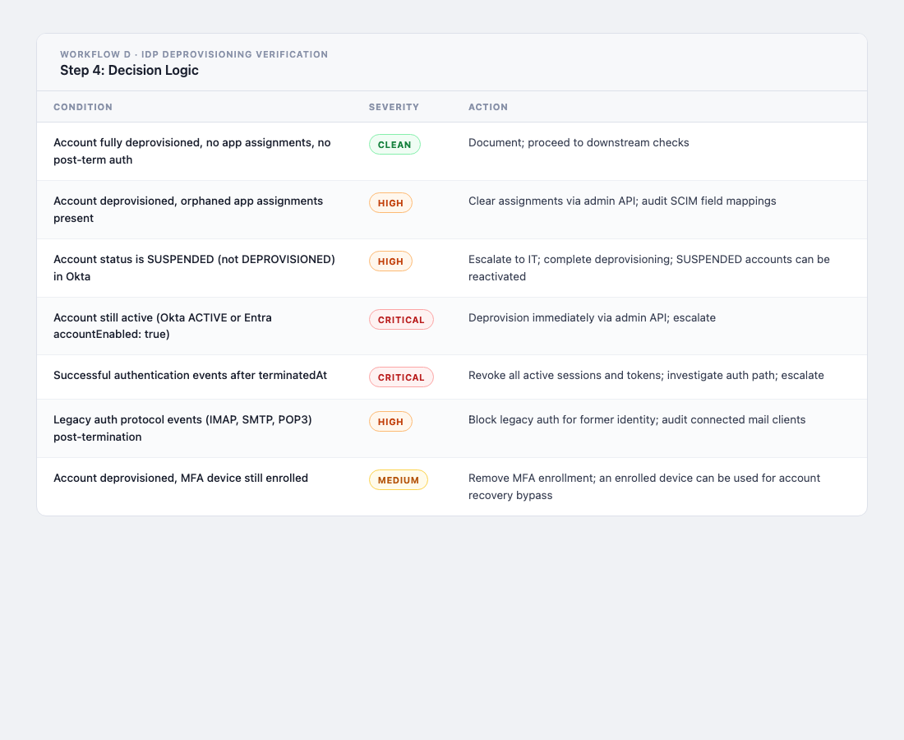Click the CONDITION column header
This screenshot has height=740, width=904.
coord(83,107)
